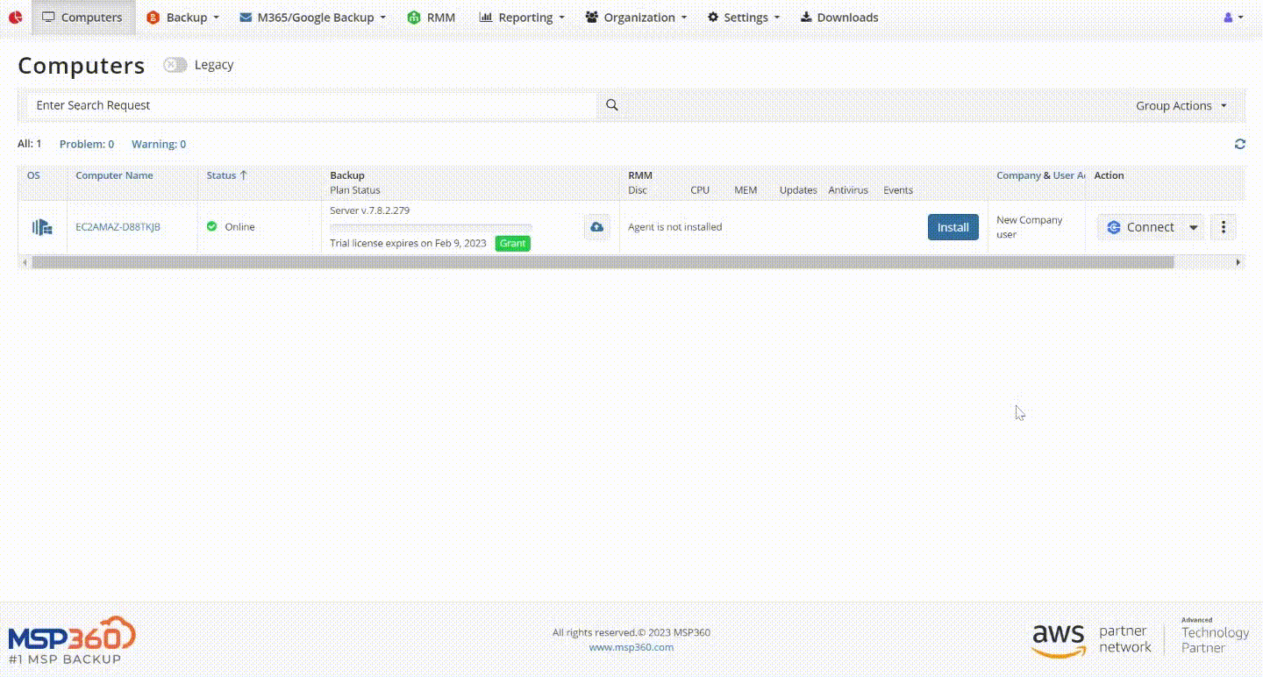The image size is (1263, 677).
Task: Filter by Warning: 0
Action: coord(159,144)
